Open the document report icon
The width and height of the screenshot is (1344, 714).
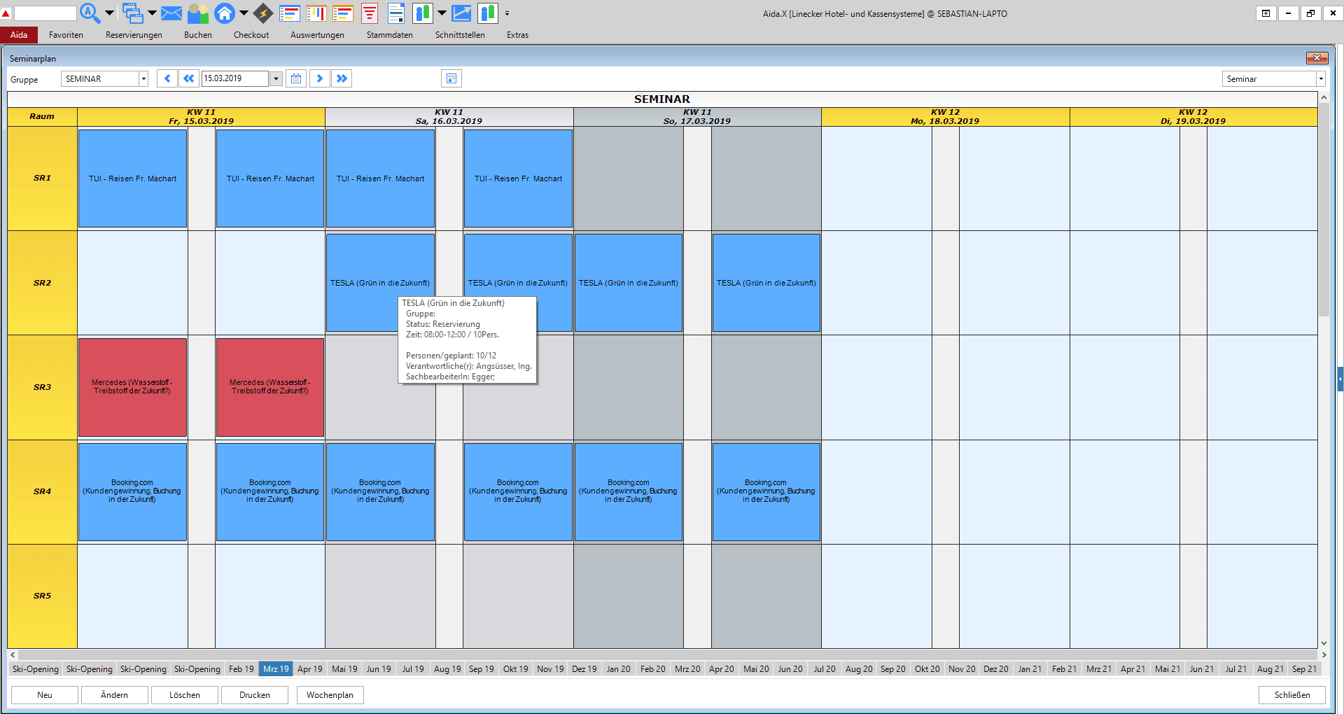[x=396, y=13]
